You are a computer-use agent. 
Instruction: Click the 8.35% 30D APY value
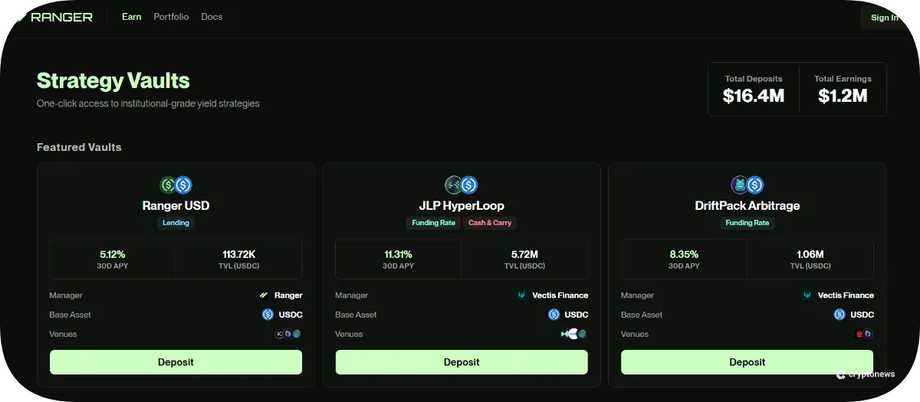point(684,254)
